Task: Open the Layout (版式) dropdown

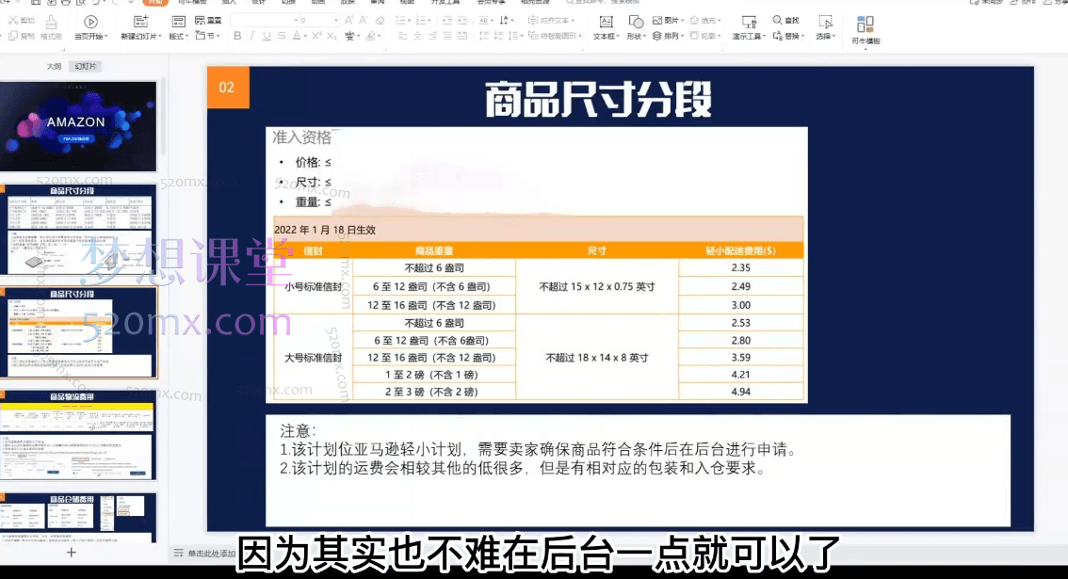Action: click(x=179, y=35)
